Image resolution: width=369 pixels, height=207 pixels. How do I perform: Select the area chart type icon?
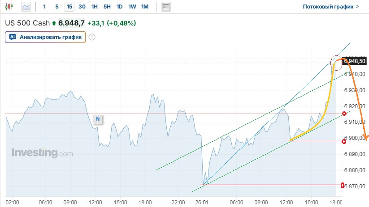point(26,7)
